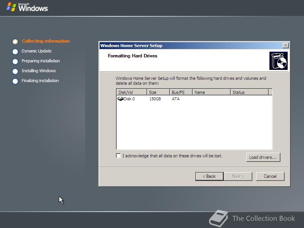Click the Finalizing installation step bullet
Viewport: 304px width, 228px height.
coord(15,81)
